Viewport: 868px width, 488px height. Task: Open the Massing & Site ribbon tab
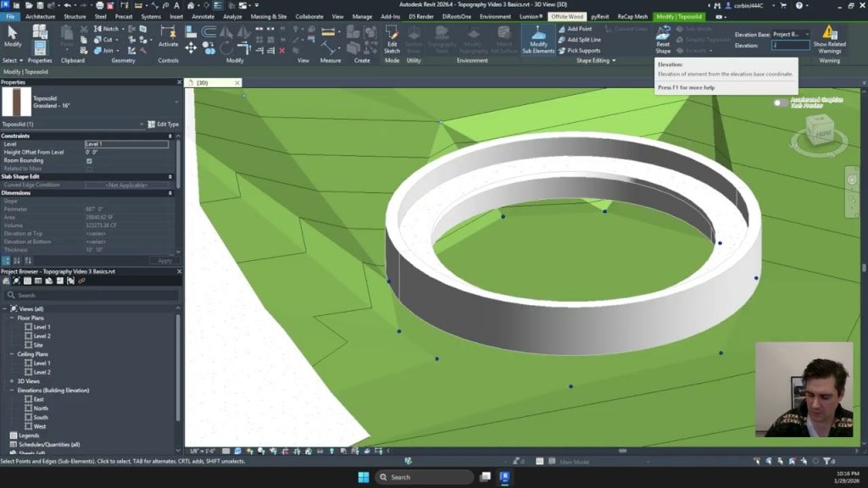[268, 16]
